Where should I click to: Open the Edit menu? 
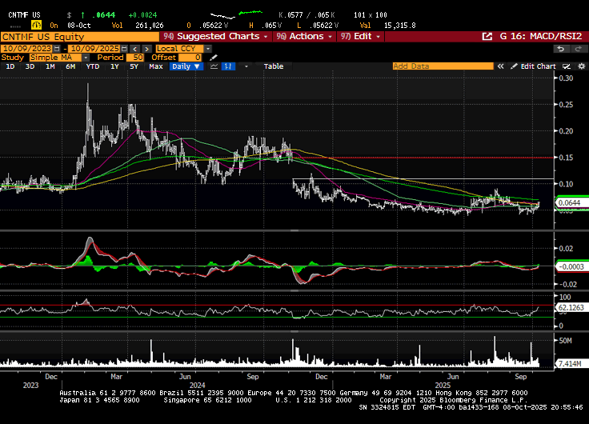pos(361,37)
